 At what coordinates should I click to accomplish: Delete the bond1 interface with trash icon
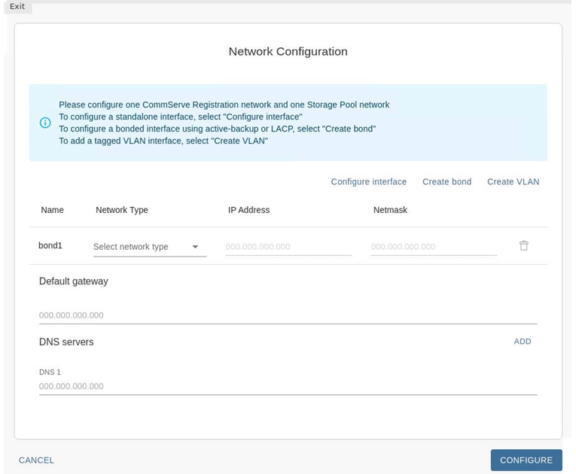tap(523, 246)
